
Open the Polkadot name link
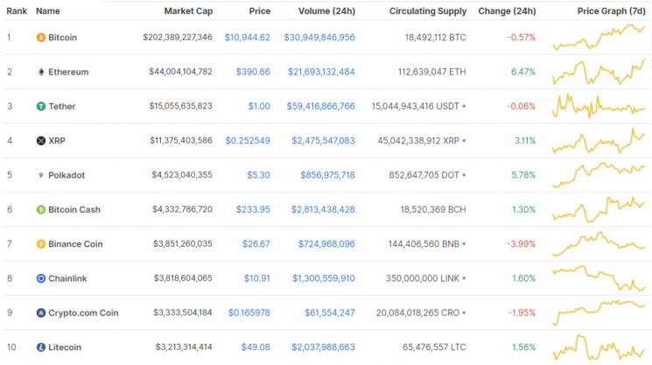67,175
